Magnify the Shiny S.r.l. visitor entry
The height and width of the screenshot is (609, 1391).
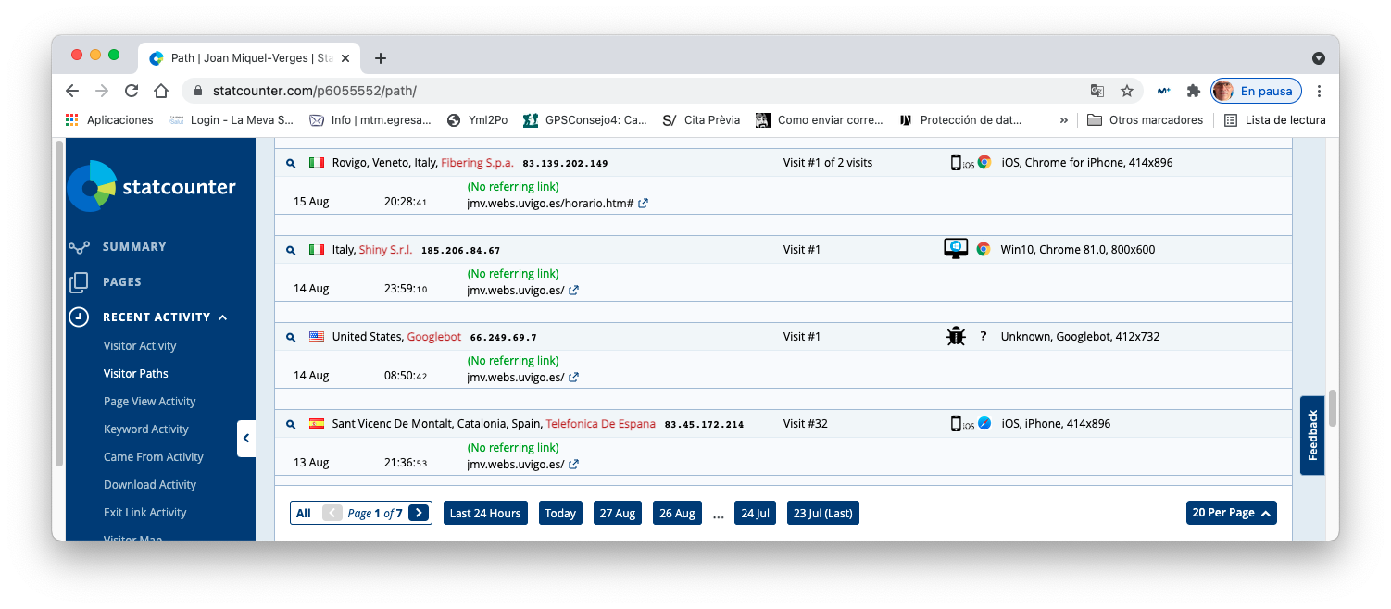tap(291, 250)
